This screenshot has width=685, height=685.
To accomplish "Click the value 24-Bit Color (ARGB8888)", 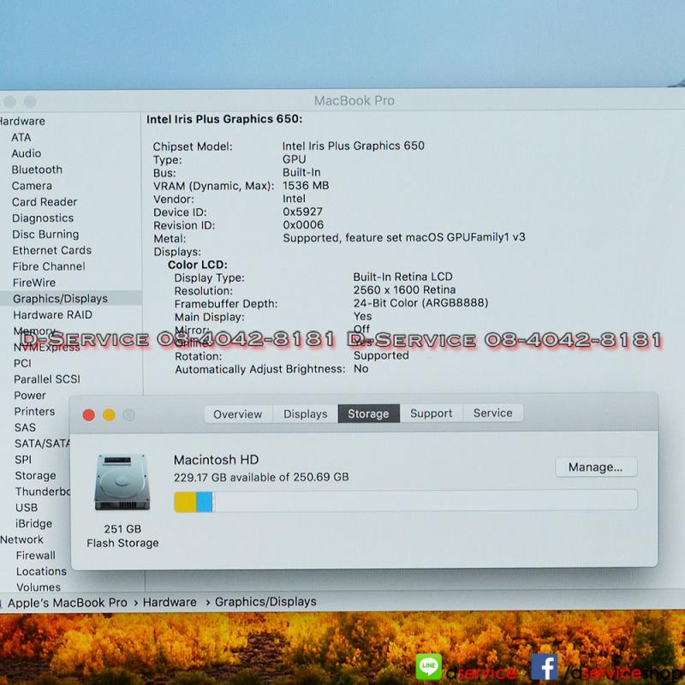I will click(420, 303).
